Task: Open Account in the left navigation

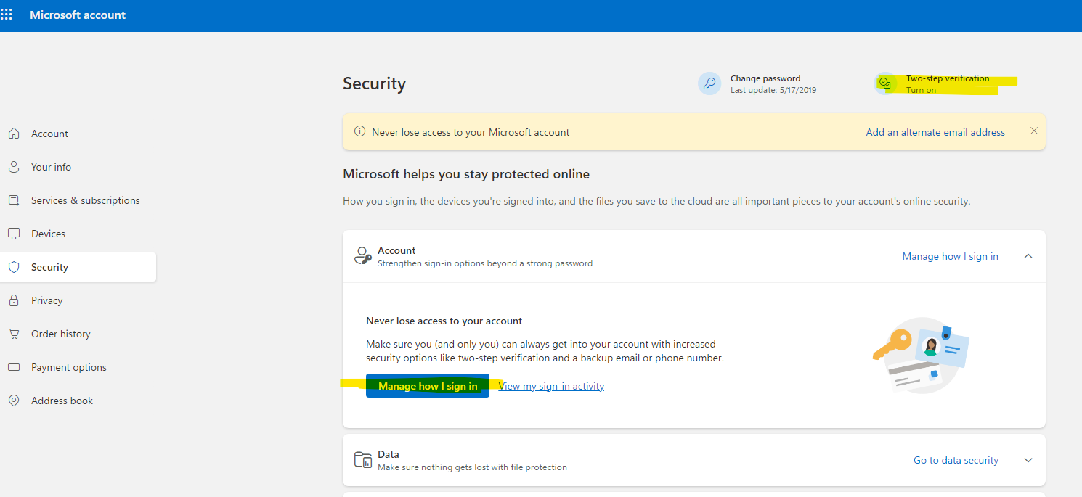Action: 49,134
